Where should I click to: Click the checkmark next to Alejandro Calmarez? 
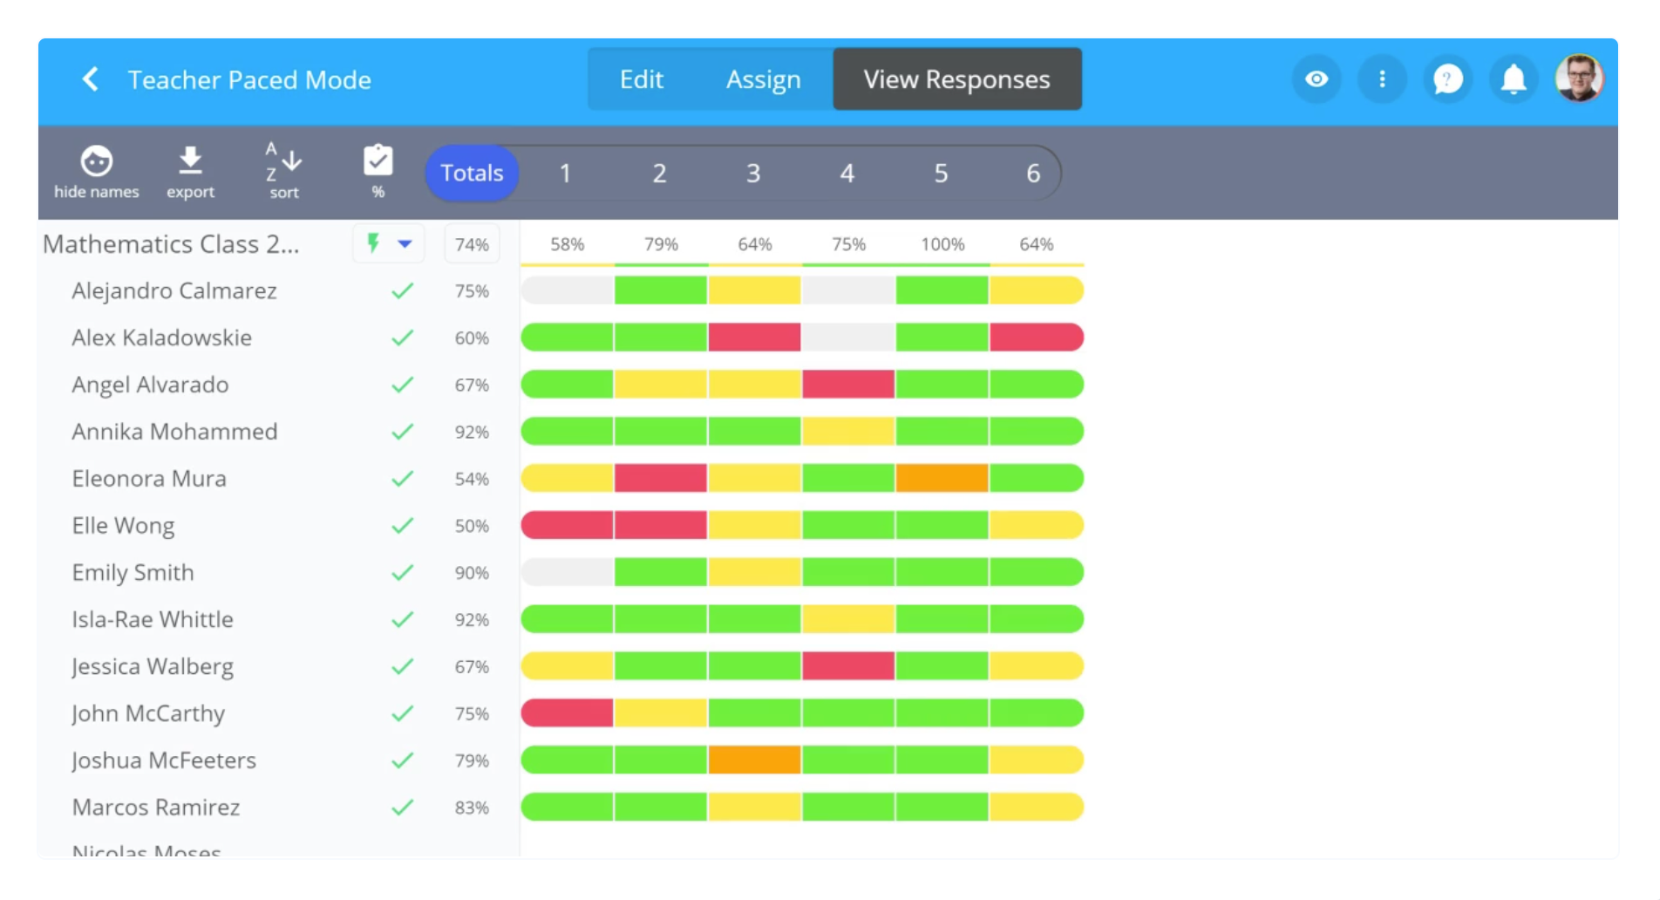pyautogui.click(x=402, y=291)
